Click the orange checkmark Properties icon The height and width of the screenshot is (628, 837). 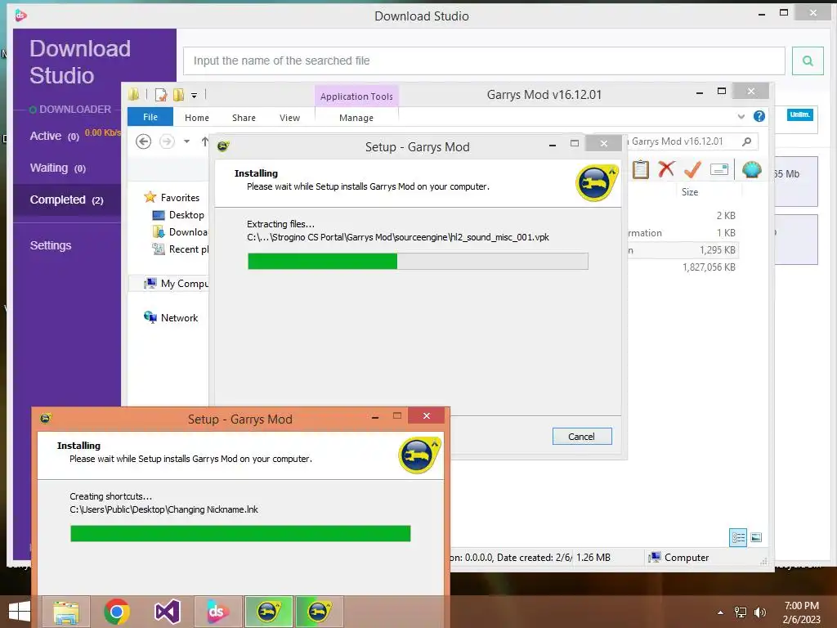692,169
